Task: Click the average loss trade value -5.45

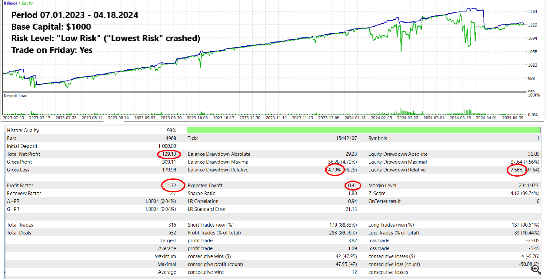Action: (x=534, y=249)
